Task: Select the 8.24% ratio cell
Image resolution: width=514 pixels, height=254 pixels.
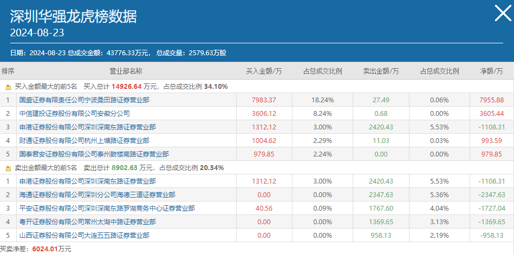Action: point(323,114)
